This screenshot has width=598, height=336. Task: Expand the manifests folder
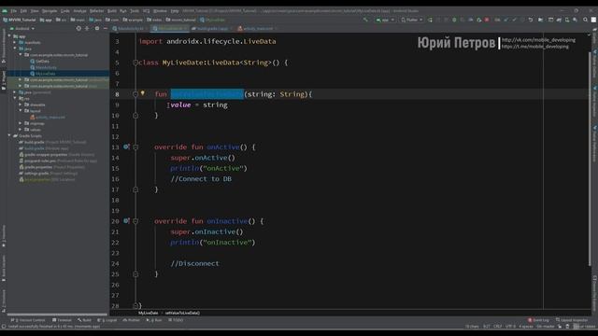tap(15, 43)
